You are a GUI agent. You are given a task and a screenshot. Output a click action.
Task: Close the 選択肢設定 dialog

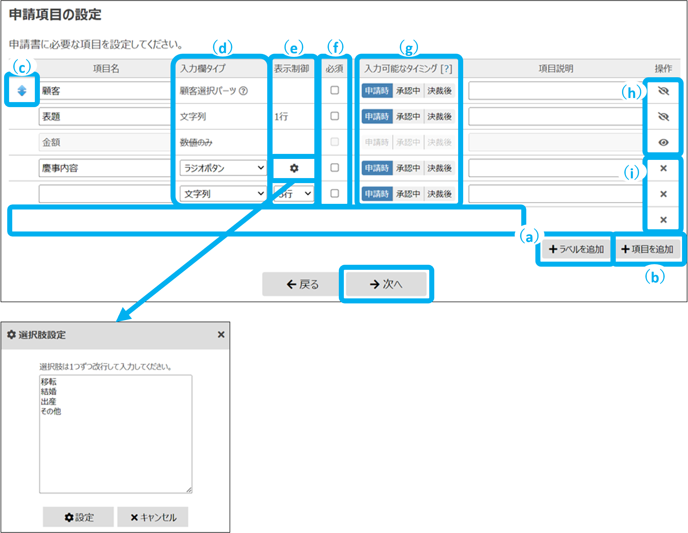221,334
